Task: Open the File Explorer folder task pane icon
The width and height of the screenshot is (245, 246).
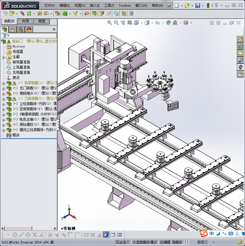Action: (240, 53)
